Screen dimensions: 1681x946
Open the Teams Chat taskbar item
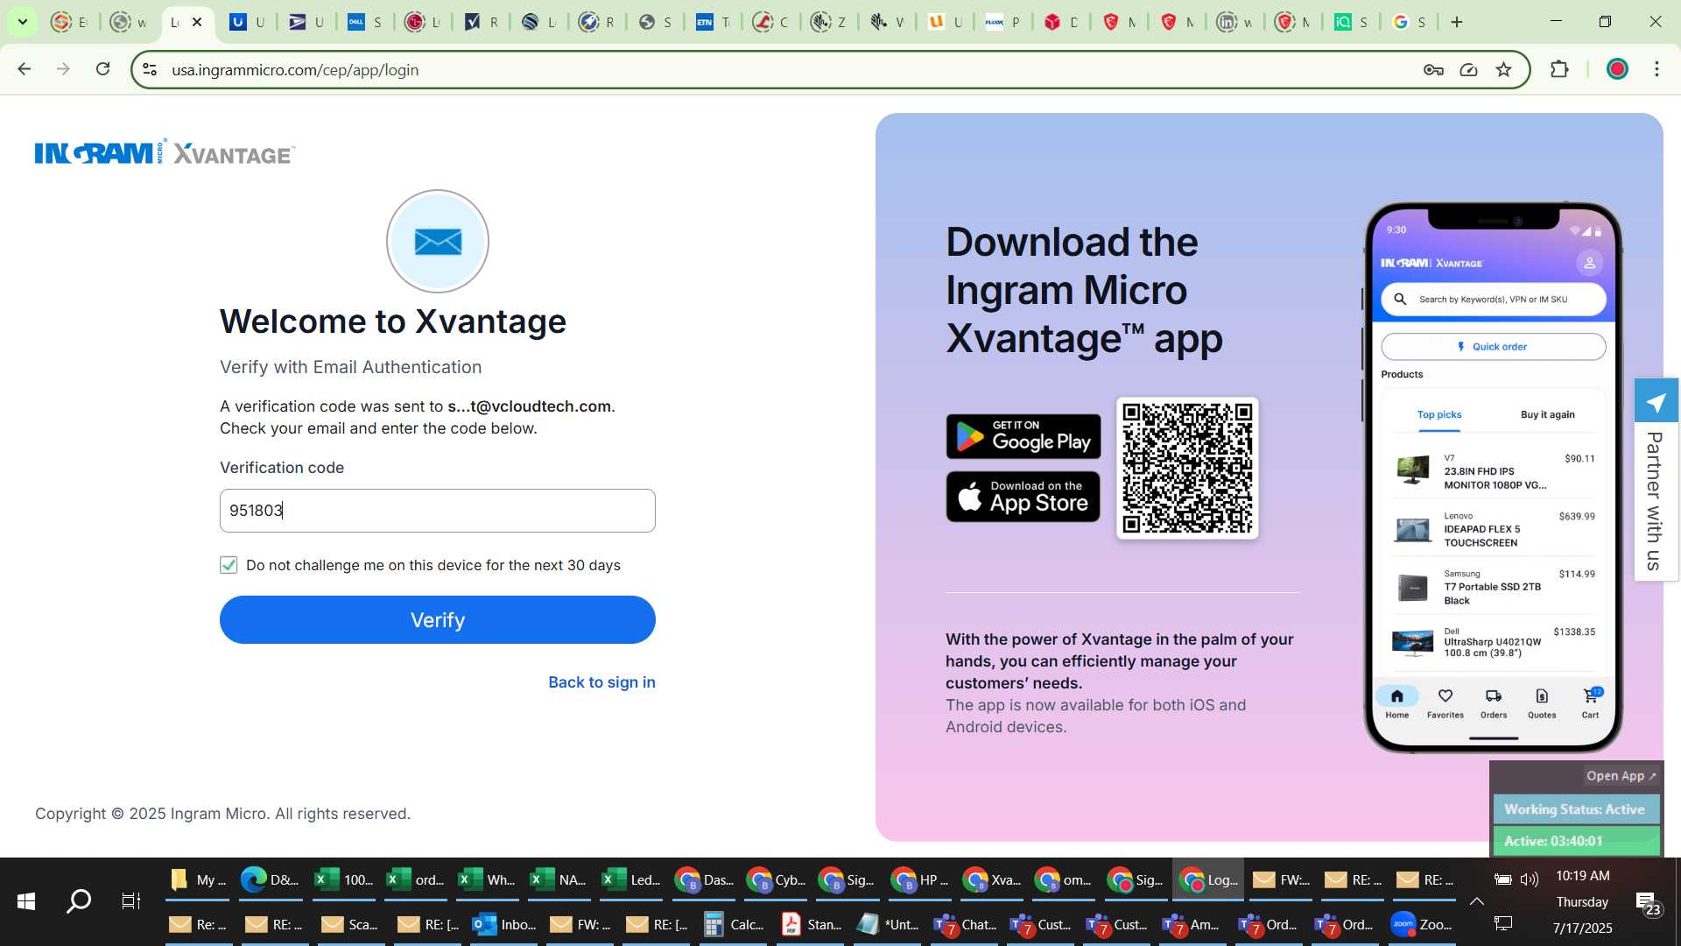click(965, 924)
